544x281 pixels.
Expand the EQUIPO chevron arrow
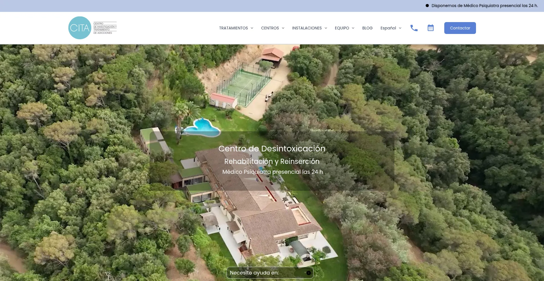(x=353, y=28)
